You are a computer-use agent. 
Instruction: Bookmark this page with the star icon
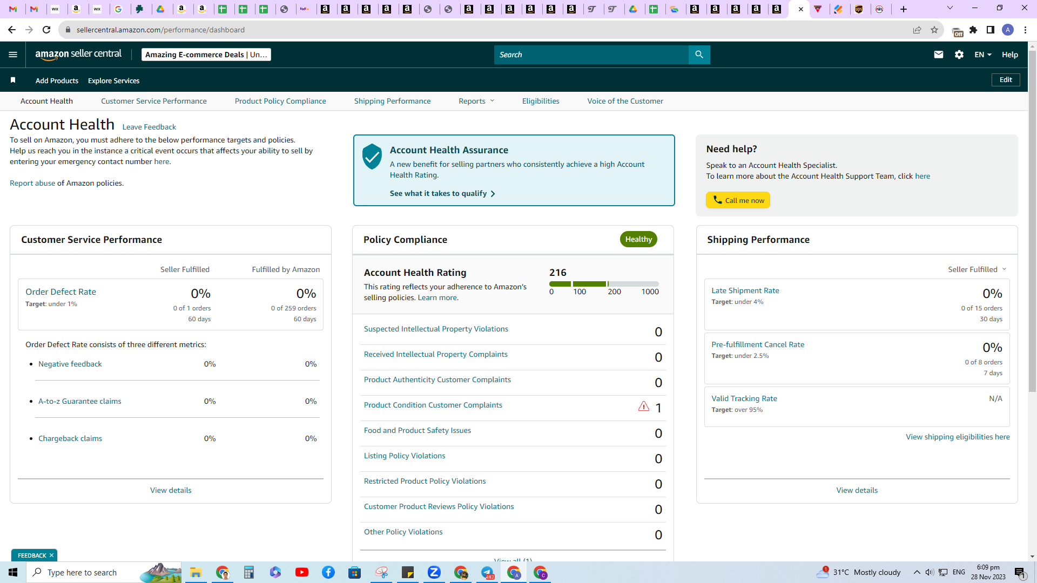pos(934,30)
